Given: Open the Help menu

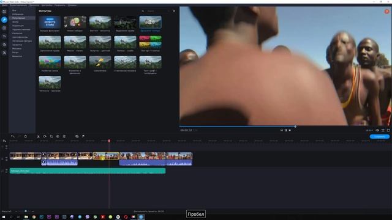Looking at the screenshot, I should pyautogui.click(x=72, y=5).
